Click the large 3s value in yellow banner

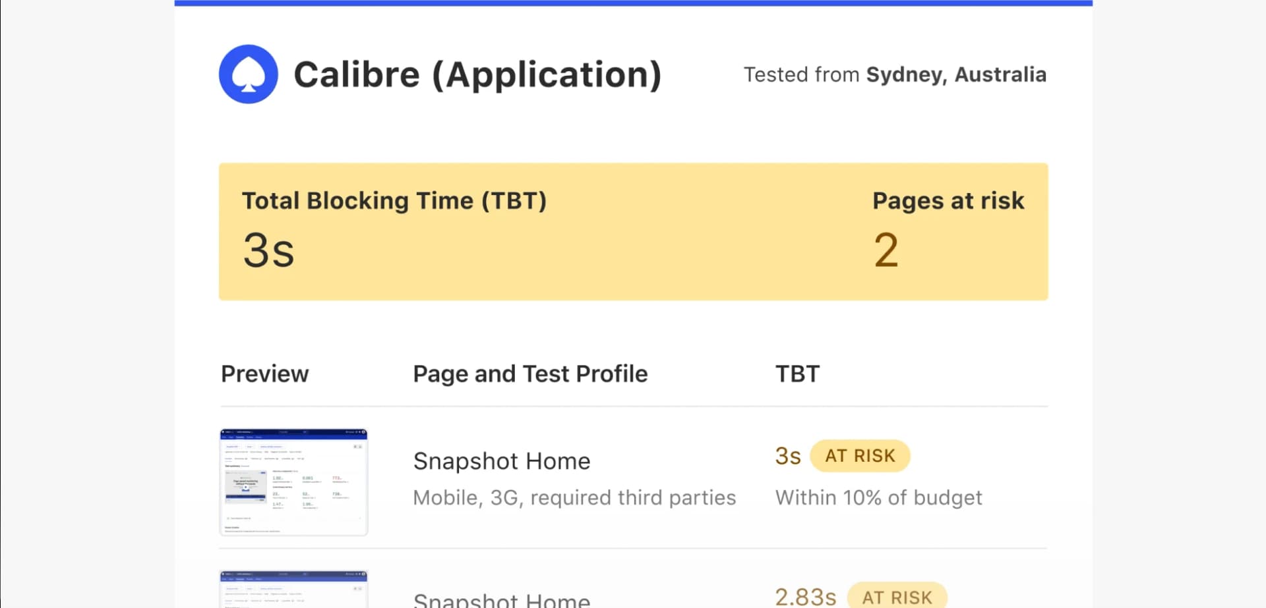(268, 251)
